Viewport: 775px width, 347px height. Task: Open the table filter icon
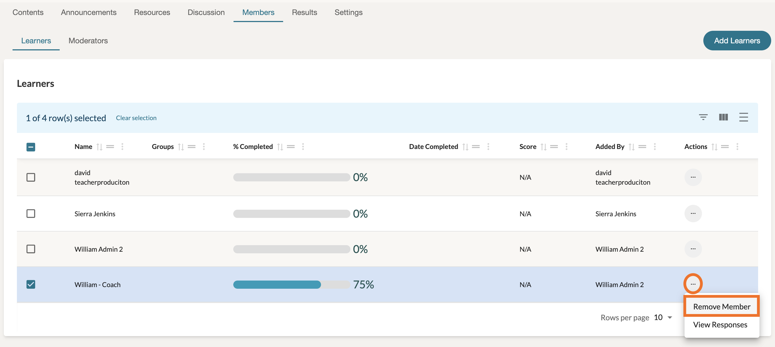[703, 117]
